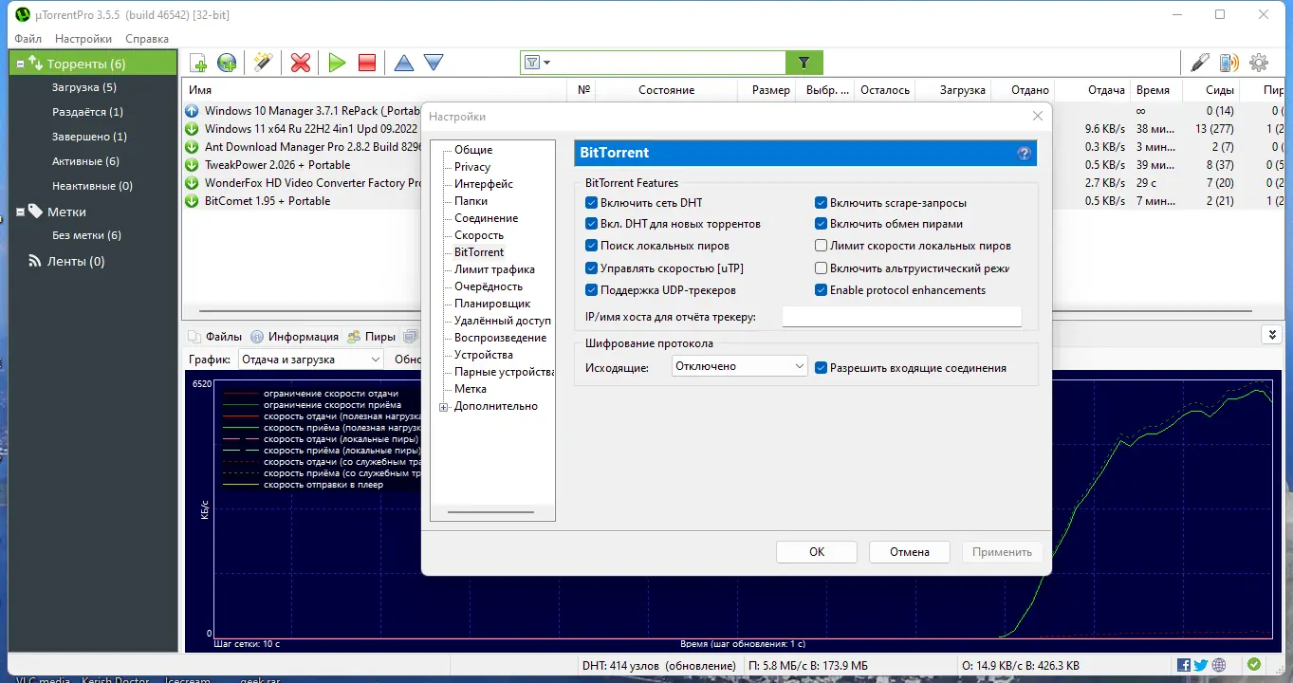Click the Add Torrent toolbar icon
Viewport: 1293px width, 683px height.
pyautogui.click(x=199, y=64)
